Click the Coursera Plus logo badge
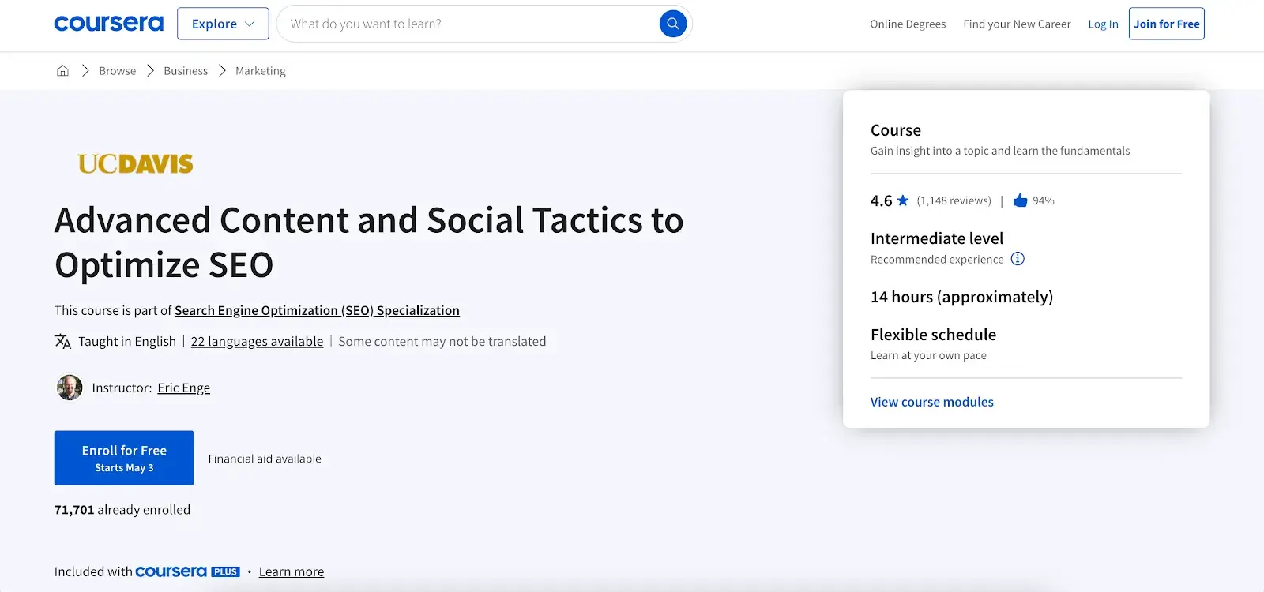This screenshot has height=592, width=1264. (187, 571)
